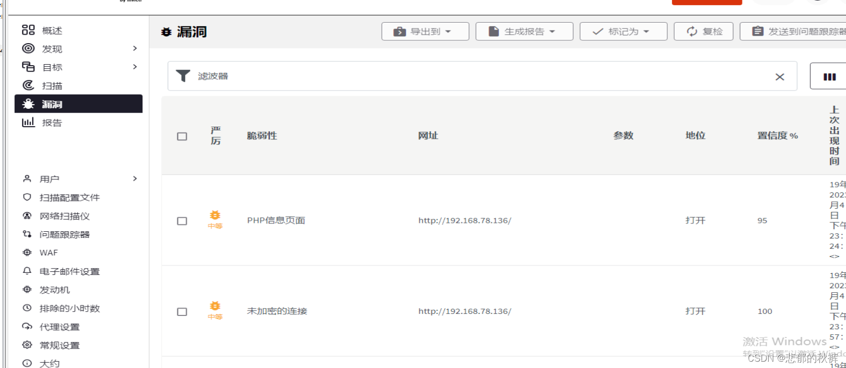Clear the filter with the X button

pos(780,77)
